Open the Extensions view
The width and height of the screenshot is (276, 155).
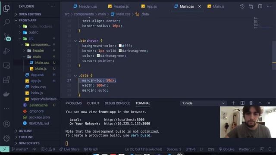pos(6,80)
